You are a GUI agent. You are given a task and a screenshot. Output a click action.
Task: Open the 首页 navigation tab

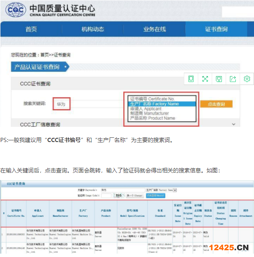[31, 29]
